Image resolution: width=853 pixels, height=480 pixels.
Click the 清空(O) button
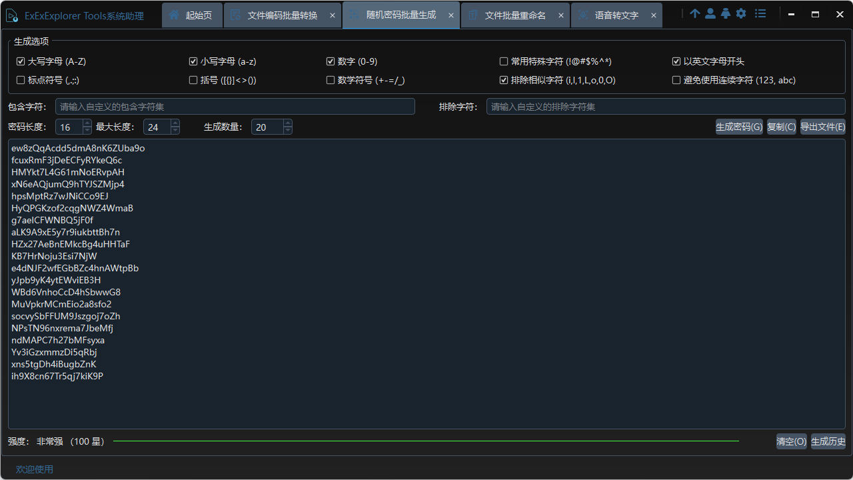tap(791, 441)
